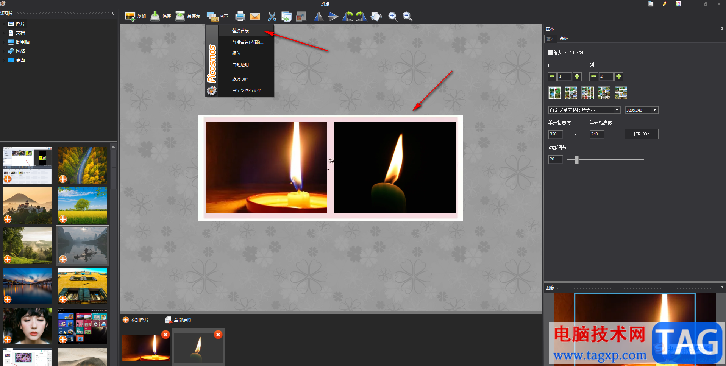This screenshot has height=366, width=726.
Task: Increase row count with plus button
Action: 577,76
